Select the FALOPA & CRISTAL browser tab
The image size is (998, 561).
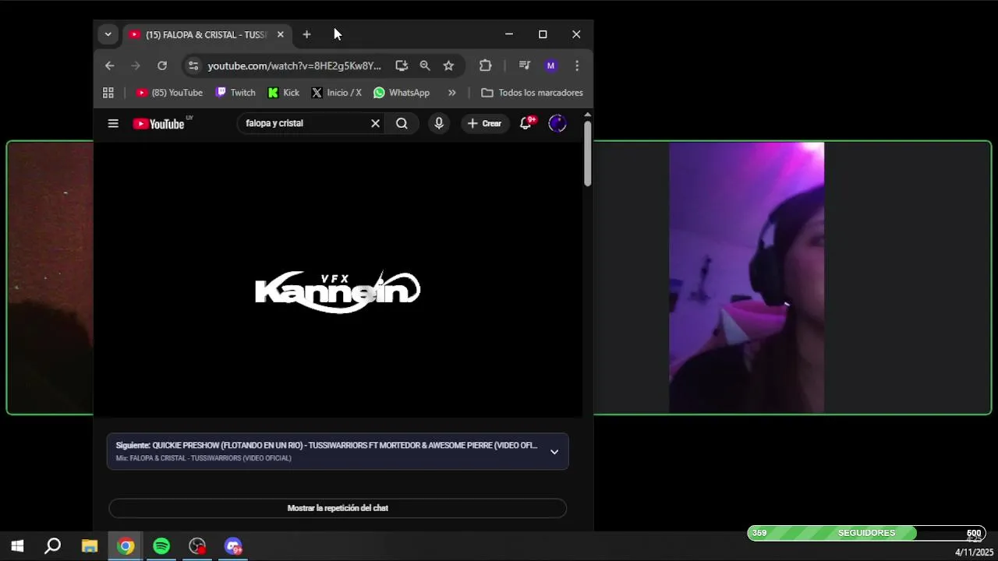[x=206, y=34]
